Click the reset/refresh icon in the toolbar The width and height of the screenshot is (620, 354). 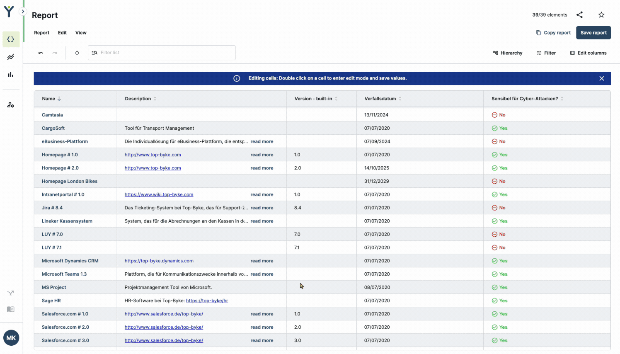tap(77, 53)
